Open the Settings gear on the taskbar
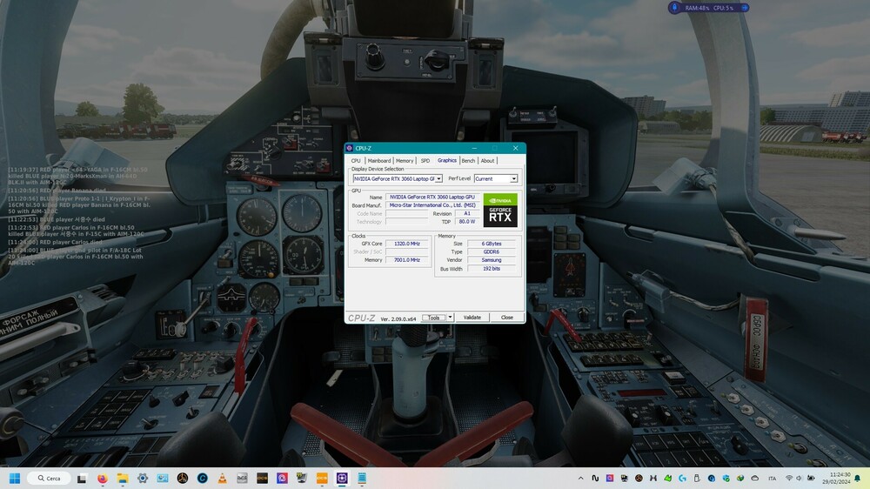 tap(143, 478)
